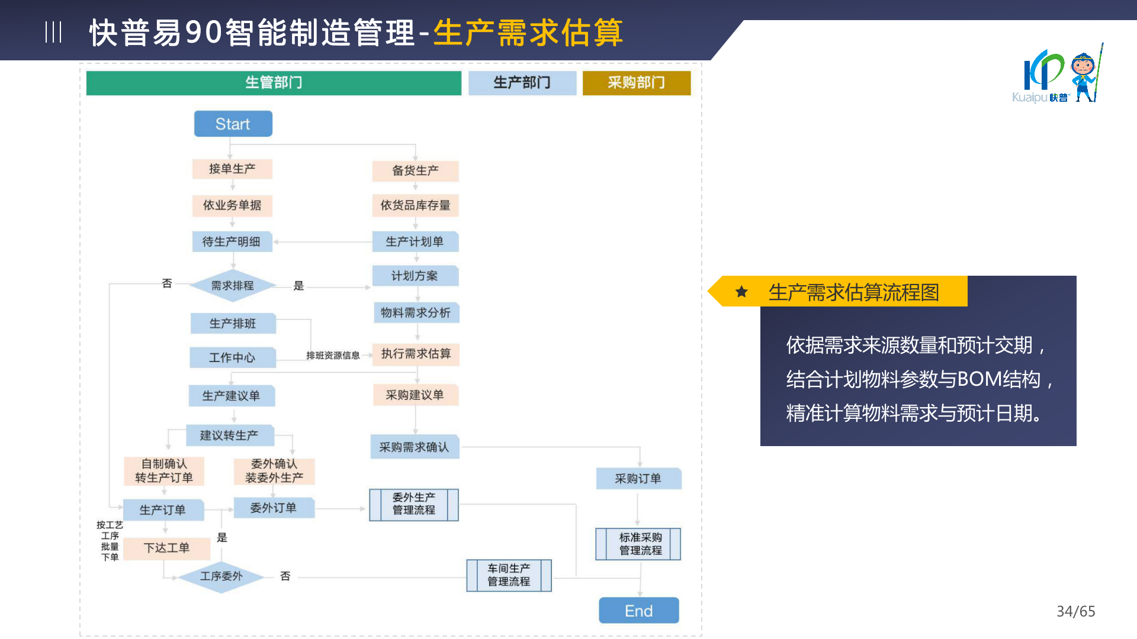Image resolution: width=1137 pixels, height=639 pixels.
Task: Click the 车间生产管理流程 subprocess box
Action: [x=509, y=575]
